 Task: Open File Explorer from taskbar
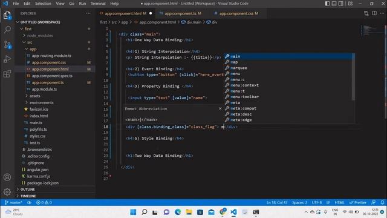point(189,212)
